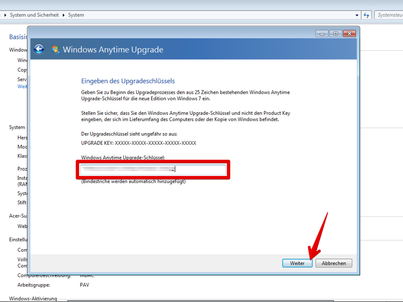
Task: Click the blue back arrow button
Action: tap(39, 49)
